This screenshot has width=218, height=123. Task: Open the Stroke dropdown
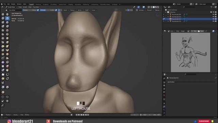pyautogui.click(x=80, y=10)
